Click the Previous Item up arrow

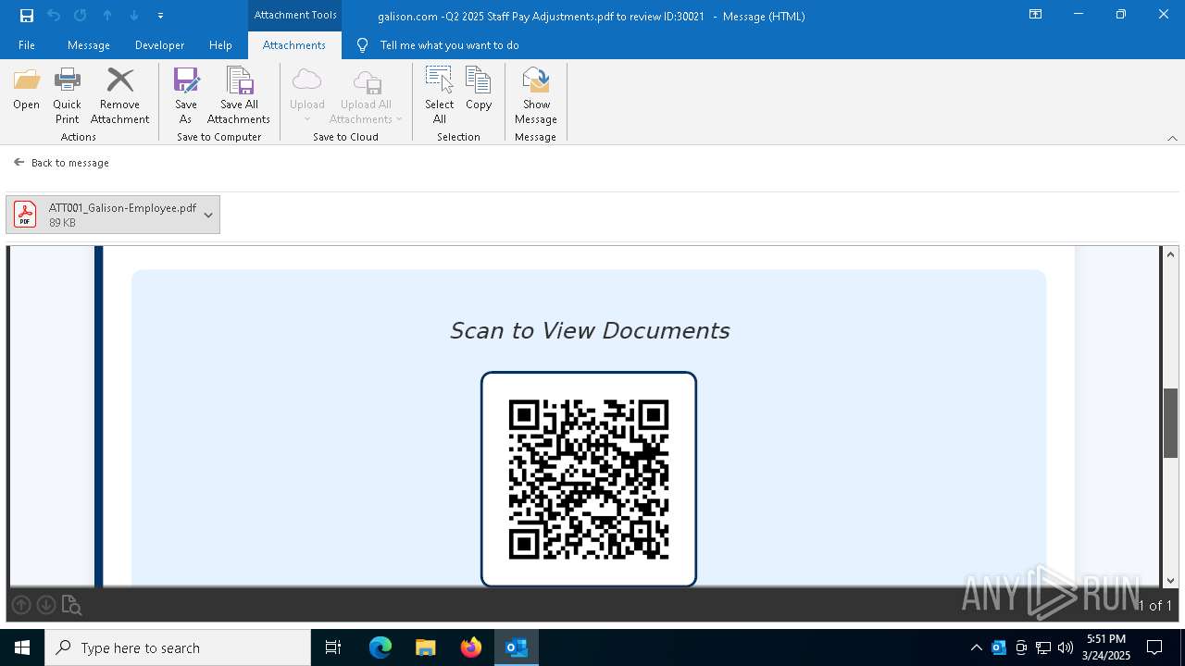[107, 16]
